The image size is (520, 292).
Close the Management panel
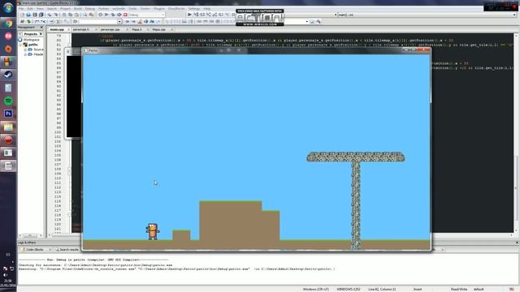pos(41,27)
